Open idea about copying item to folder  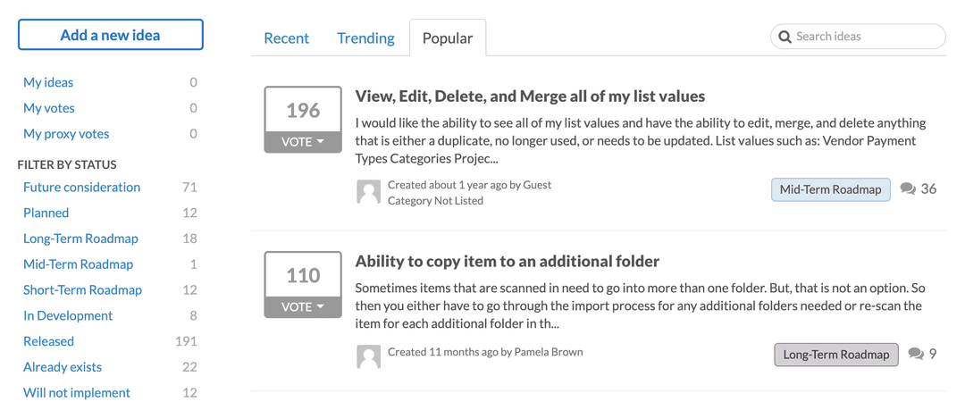pyautogui.click(x=507, y=262)
